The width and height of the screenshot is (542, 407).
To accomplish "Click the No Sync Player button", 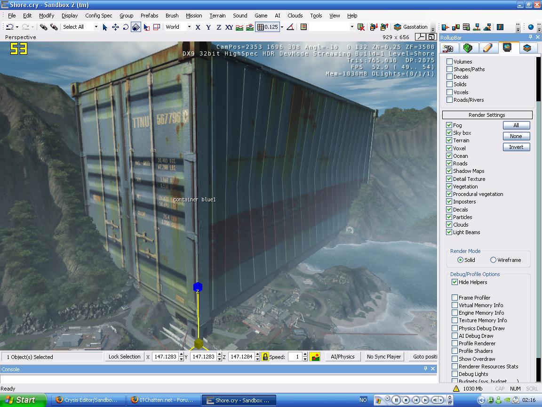I will point(384,357).
